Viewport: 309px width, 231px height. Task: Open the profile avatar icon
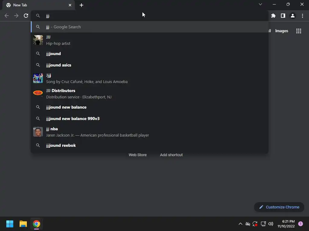pos(293,16)
